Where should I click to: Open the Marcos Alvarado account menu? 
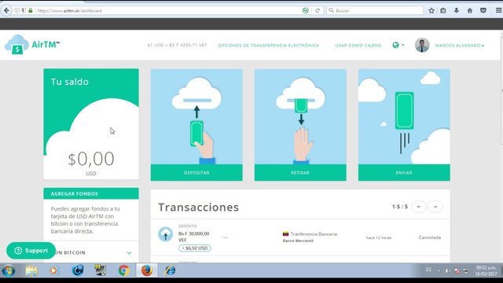[459, 46]
